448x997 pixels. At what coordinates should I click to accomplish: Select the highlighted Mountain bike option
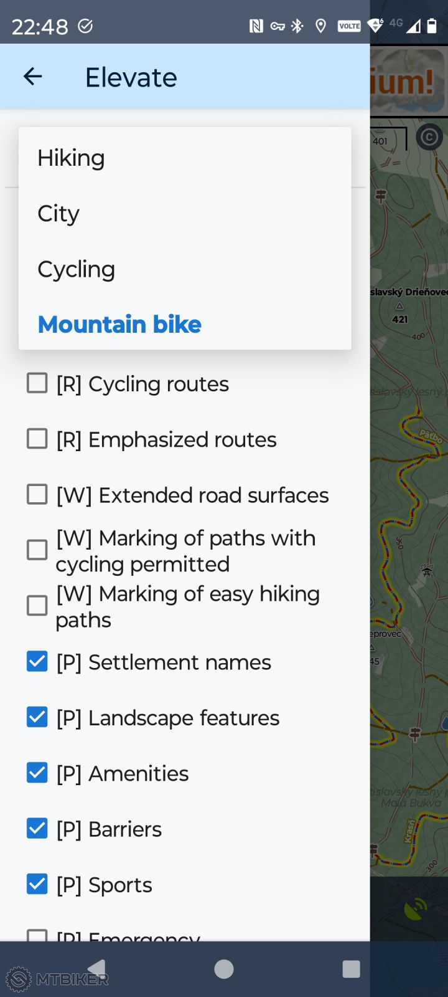[x=119, y=324]
